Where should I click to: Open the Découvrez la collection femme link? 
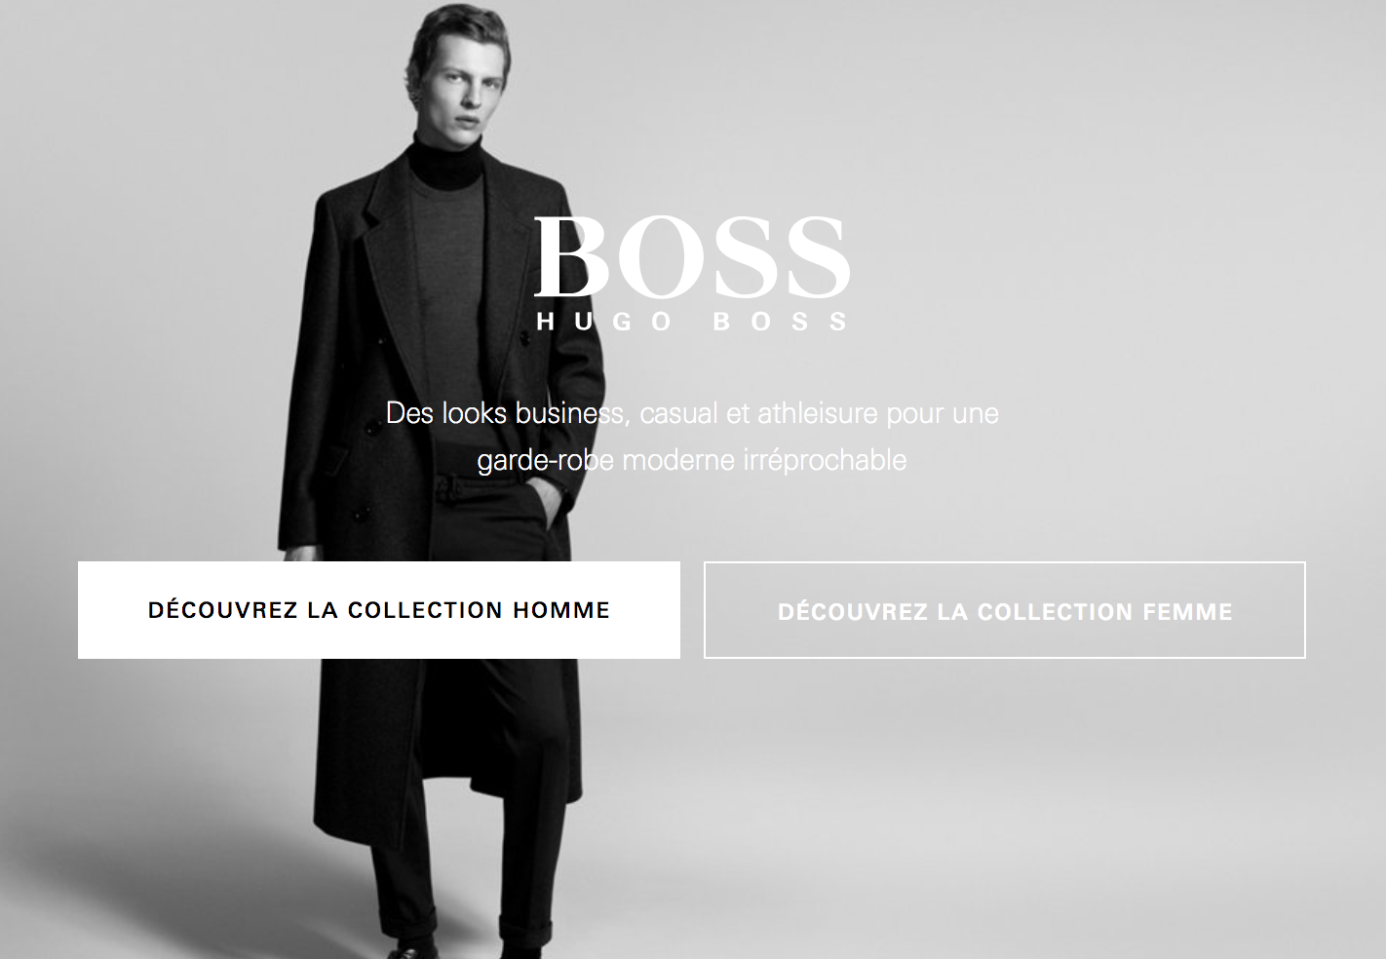click(1005, 610)
